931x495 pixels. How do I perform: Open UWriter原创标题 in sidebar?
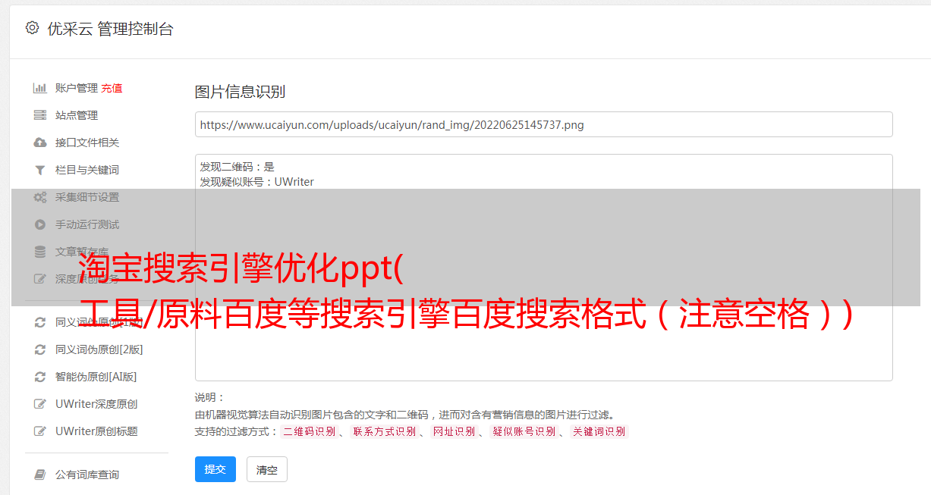click(x=96, y=431)
